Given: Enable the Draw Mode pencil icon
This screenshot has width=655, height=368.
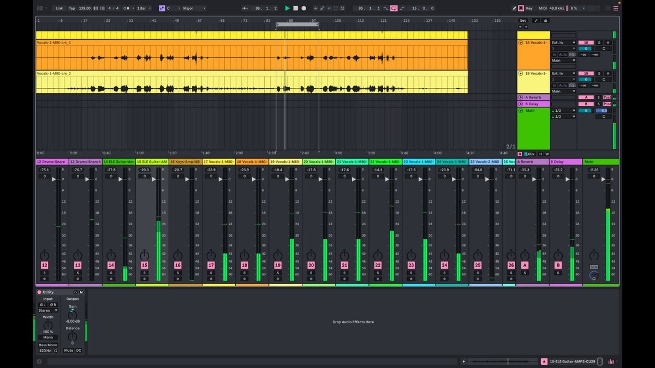Looking at the screenshot, I should (x=514, y=8).
